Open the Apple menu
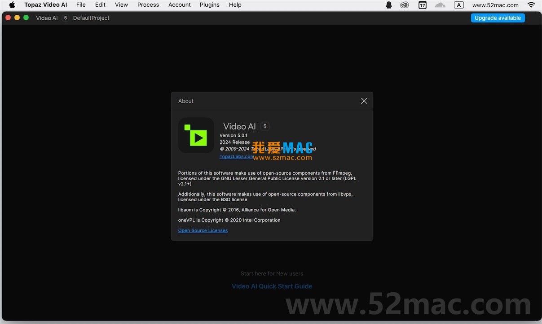 12,5
